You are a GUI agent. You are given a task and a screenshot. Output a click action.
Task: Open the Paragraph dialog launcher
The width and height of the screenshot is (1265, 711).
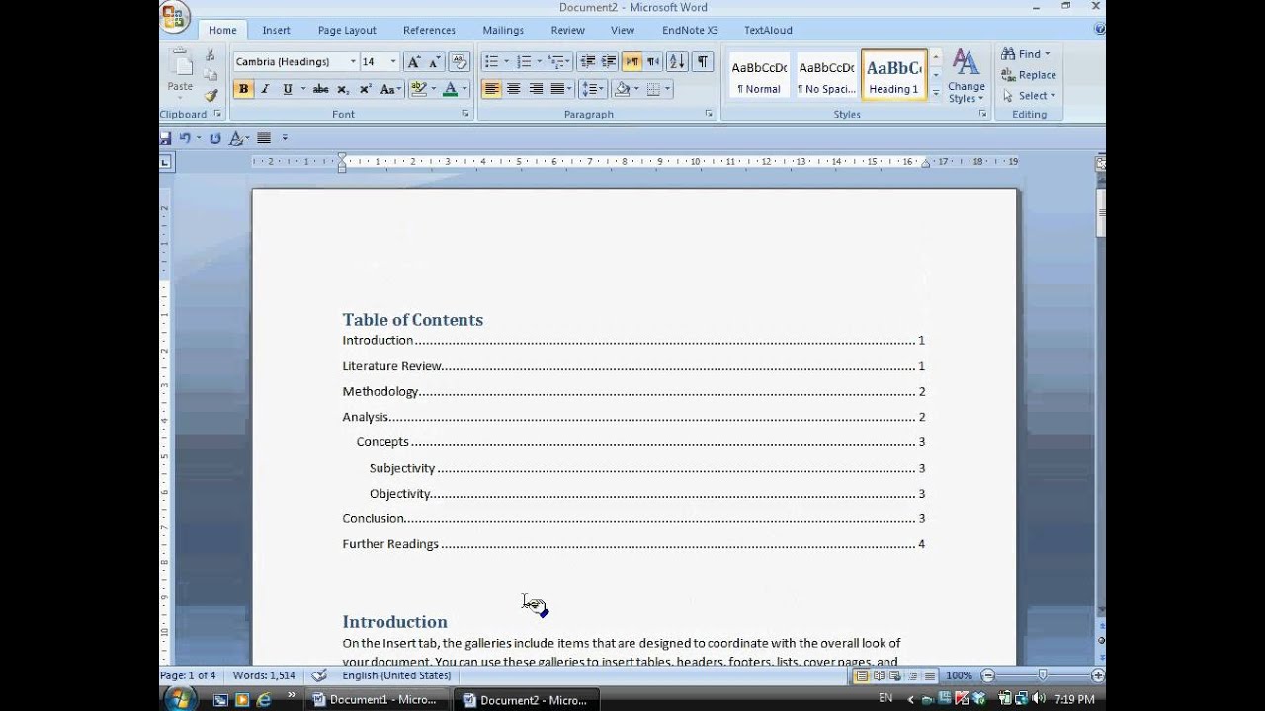[709, 115]
